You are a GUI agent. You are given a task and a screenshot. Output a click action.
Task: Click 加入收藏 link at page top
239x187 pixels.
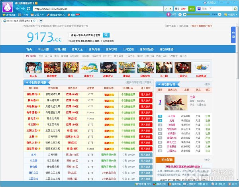point(184,26)
